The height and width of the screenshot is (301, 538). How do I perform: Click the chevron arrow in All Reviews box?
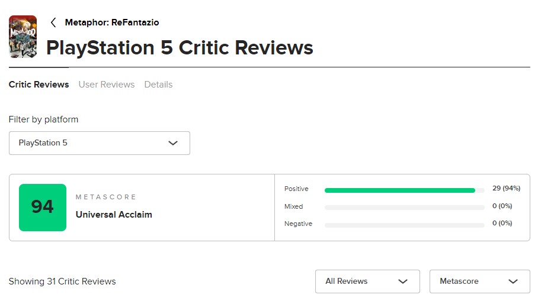coord(403,281)
